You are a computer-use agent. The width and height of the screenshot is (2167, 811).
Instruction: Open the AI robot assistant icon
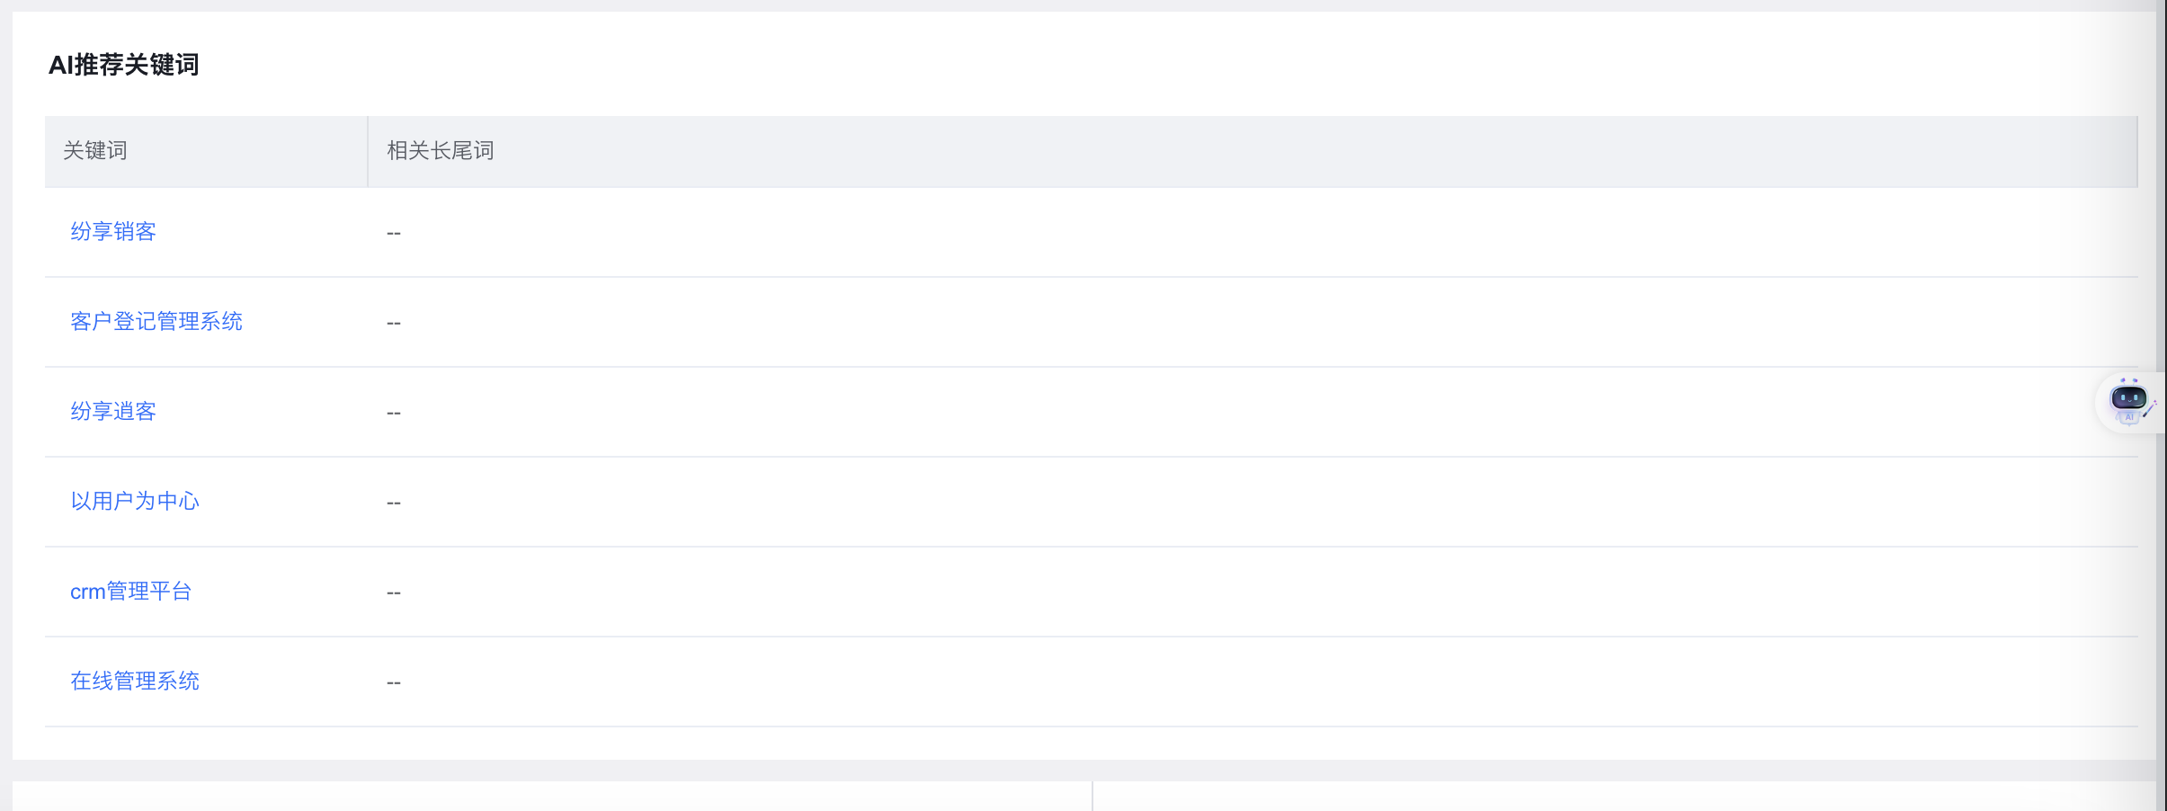point(2128,402)
